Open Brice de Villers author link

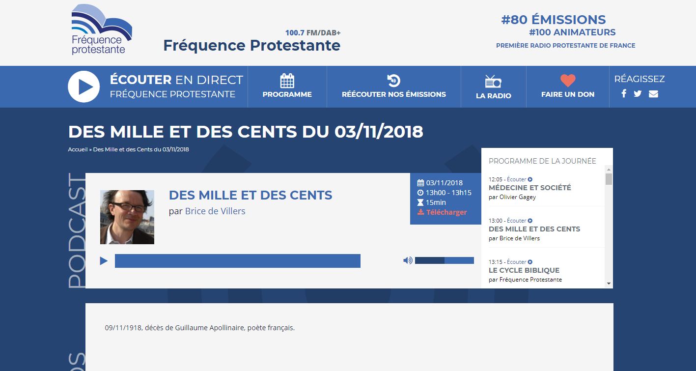point(215,211)
